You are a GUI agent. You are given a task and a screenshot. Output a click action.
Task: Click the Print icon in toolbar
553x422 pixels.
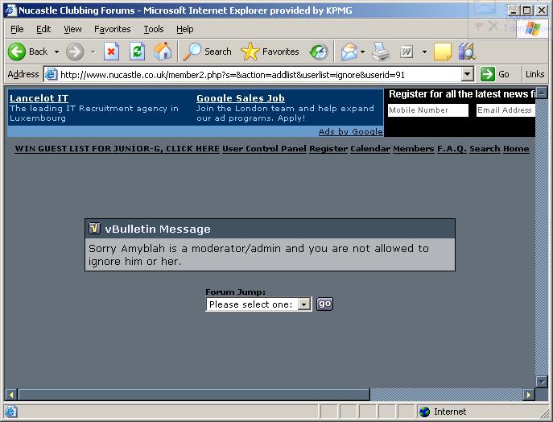(381, 52)
